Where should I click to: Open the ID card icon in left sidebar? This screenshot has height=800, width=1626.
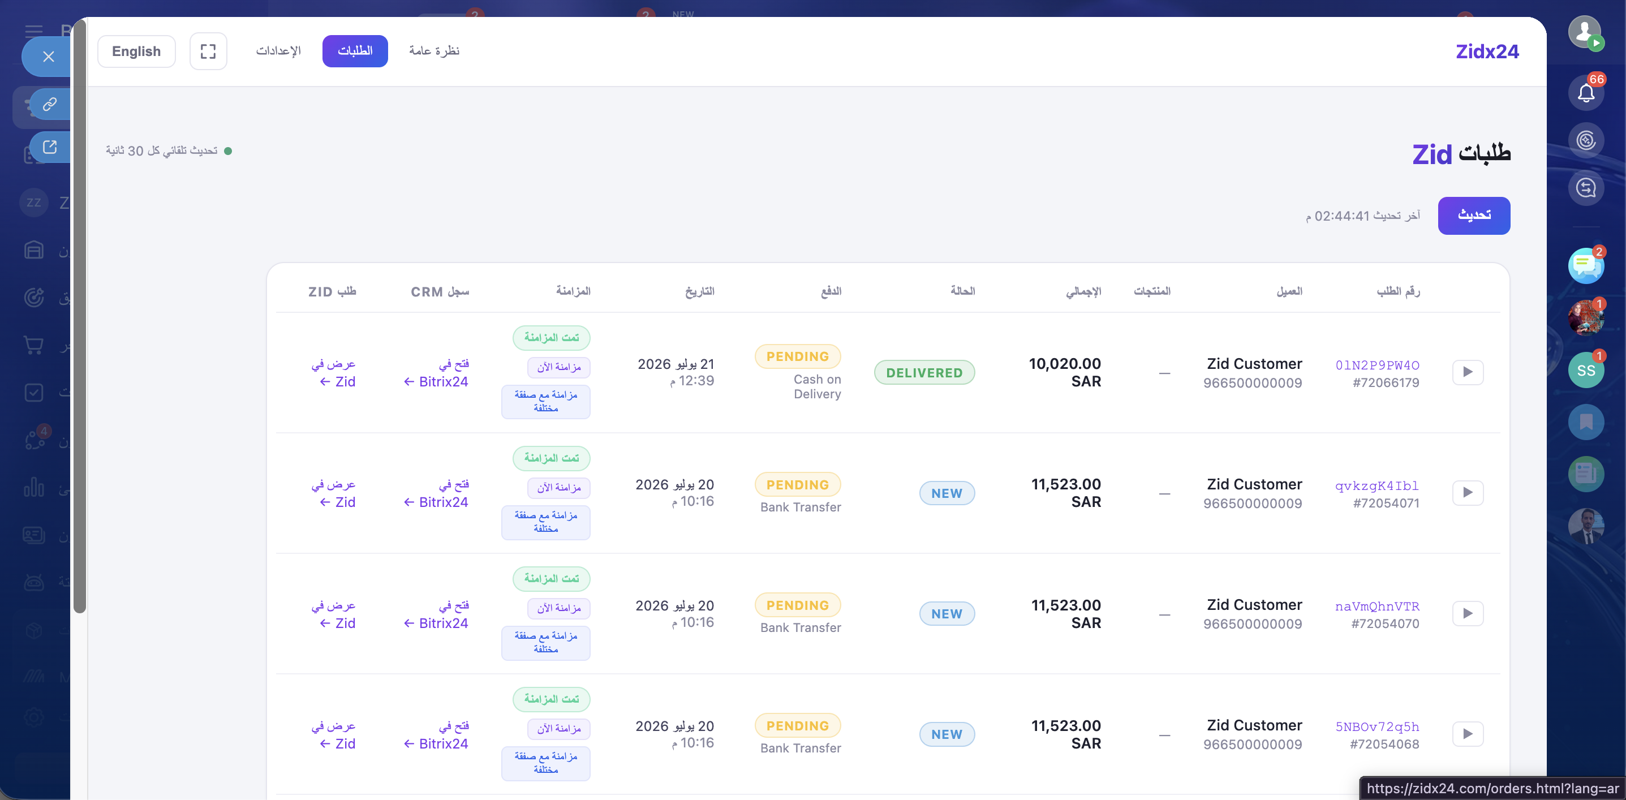pos(34,535)
